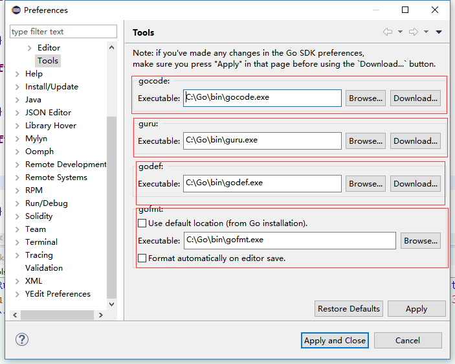Click the preferences tree vertical scrollbar
The width and height of the screenshot is (455, 364).
point(112,207)
